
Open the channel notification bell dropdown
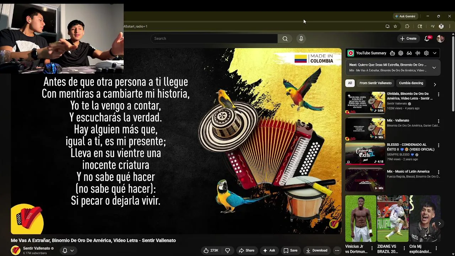coord(68,250)
